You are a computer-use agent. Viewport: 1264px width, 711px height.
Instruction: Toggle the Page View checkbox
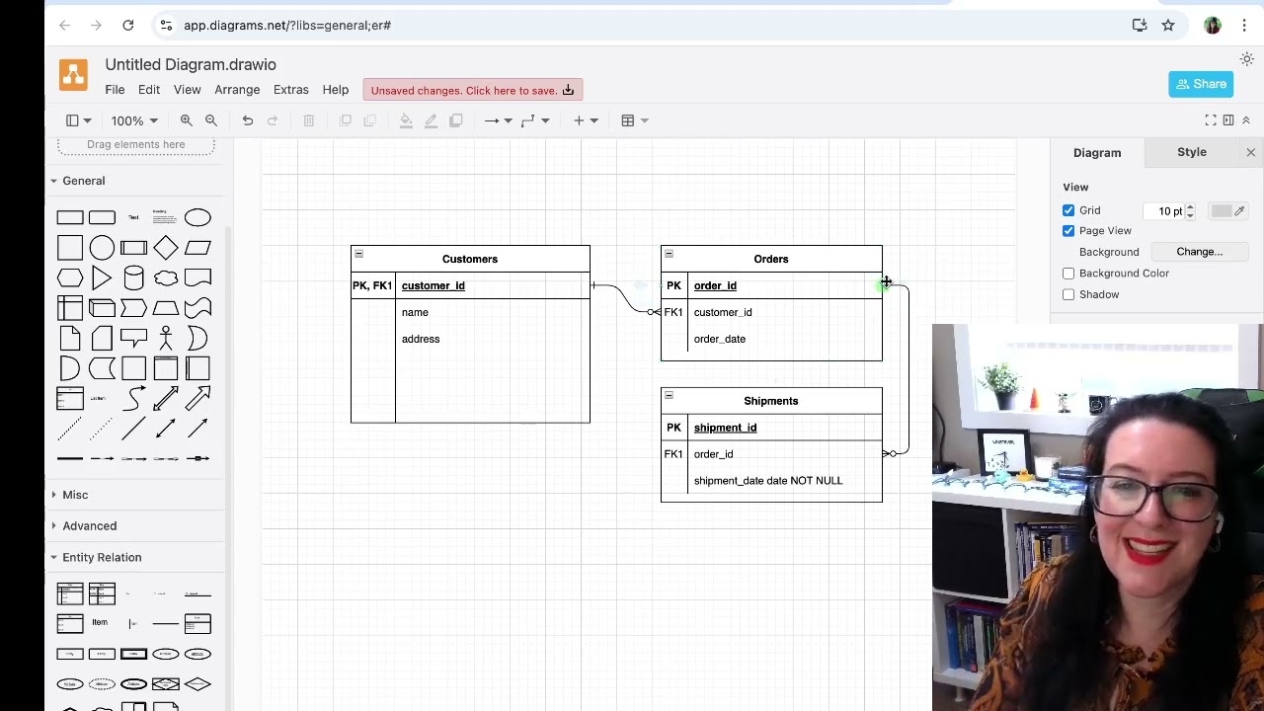click(x=1068, y=231)
